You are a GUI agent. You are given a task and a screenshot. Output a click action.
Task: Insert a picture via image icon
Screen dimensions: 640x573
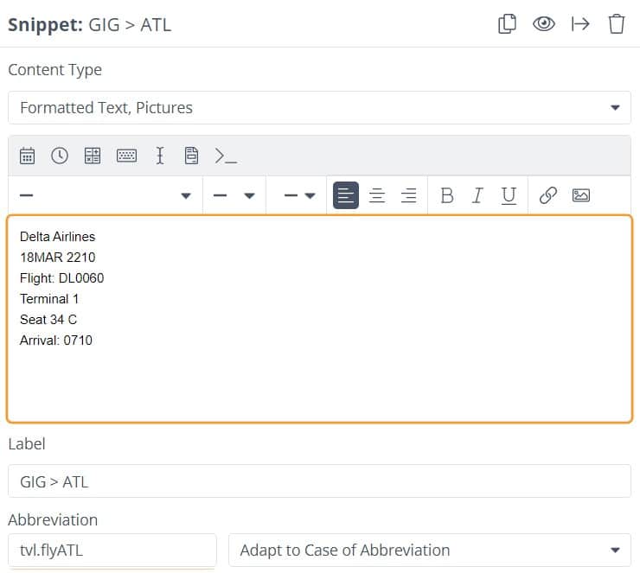[x=581, y=195]
